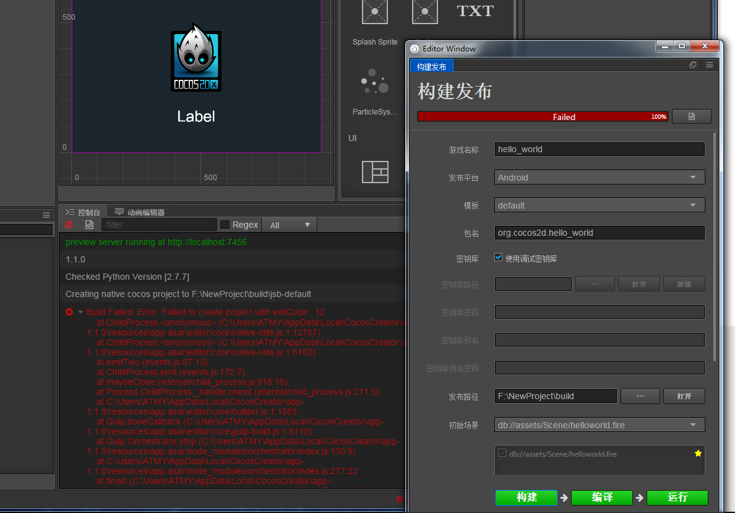The width and height of the screenshot is (735, 513).
Task: Select the UI layout node icon
Action: coord(375,171)
